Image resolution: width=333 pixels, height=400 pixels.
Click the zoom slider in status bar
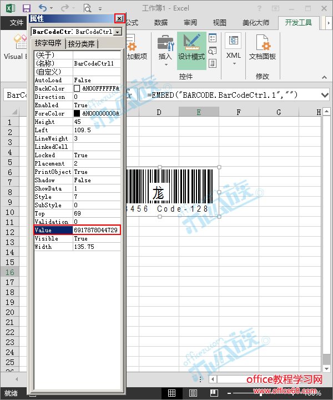coord(261,393)
